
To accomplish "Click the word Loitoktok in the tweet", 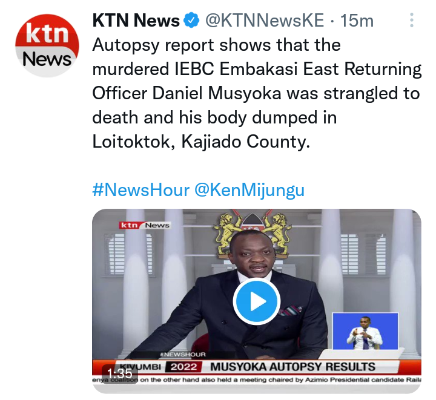I will tap(134, 142).
